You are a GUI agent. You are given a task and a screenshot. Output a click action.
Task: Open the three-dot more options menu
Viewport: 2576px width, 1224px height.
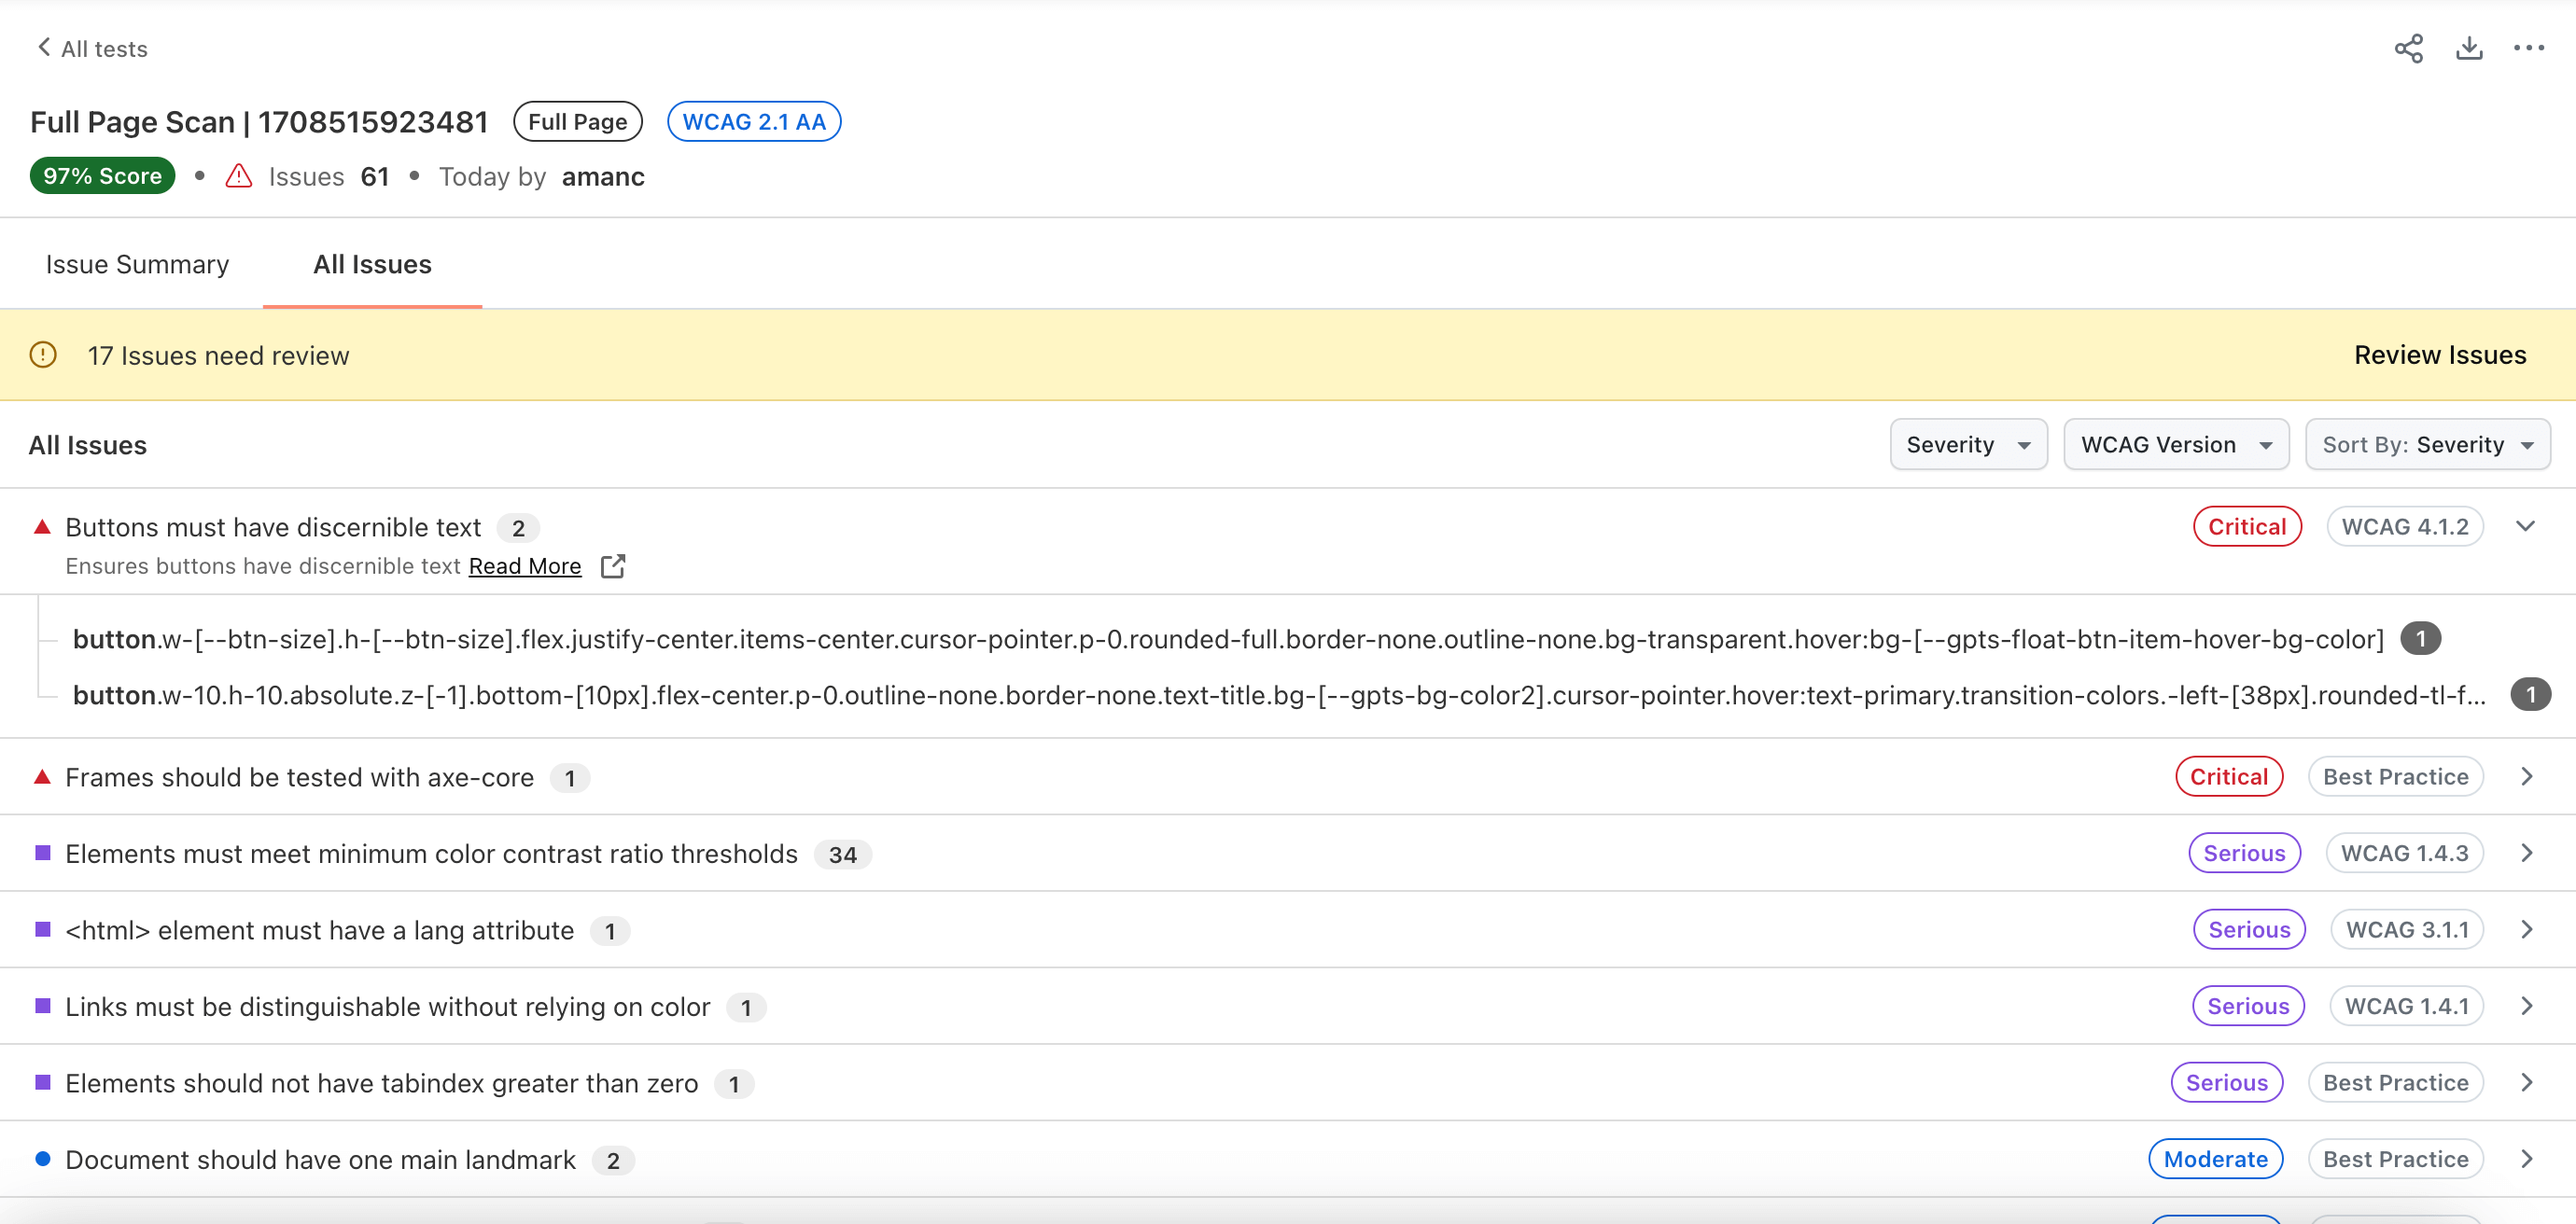tap(2529, 48)
